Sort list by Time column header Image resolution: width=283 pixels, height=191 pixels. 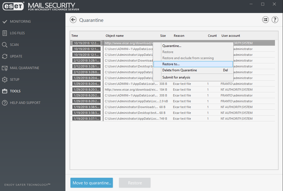pyautogui.click(x=75, y=36)
